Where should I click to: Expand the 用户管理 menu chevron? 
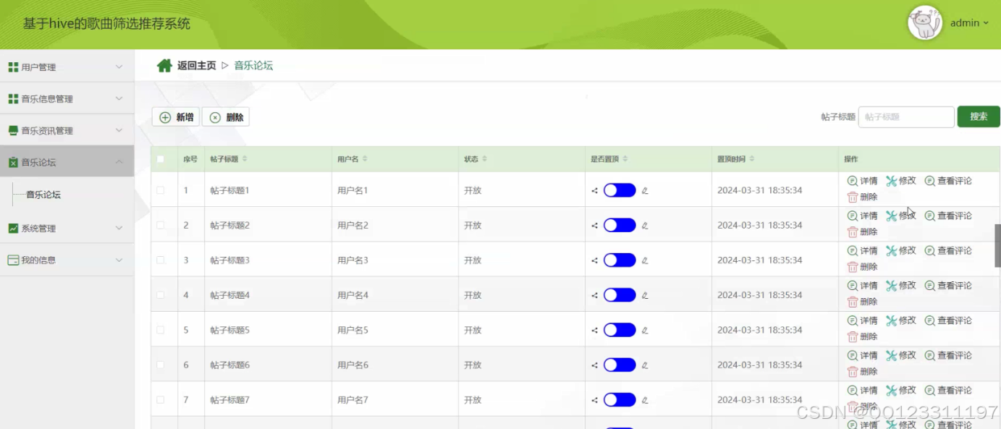tap(119, 67)
